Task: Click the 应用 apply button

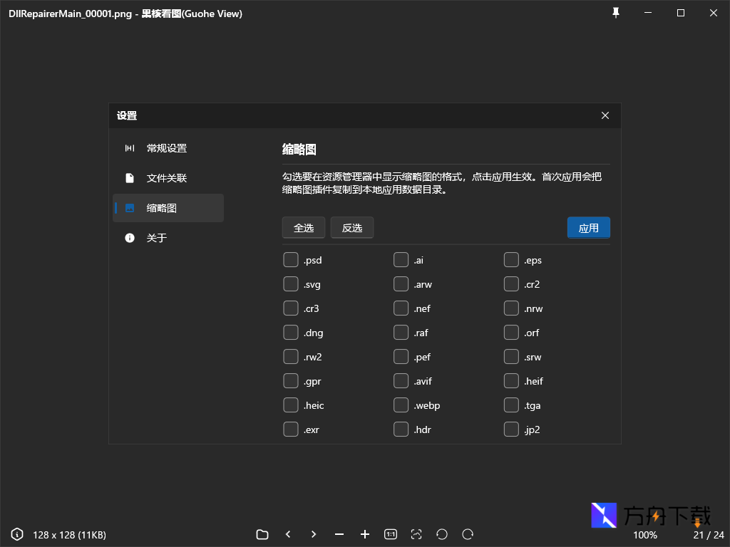Action: coord(588,227)
